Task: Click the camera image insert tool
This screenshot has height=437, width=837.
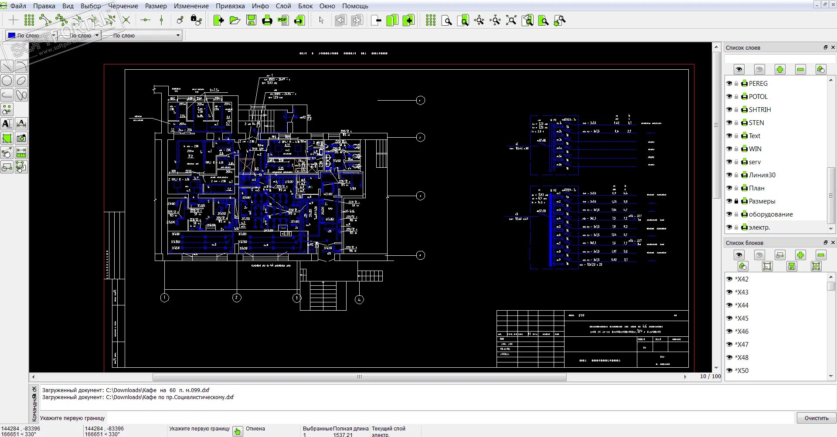Action: click(21, 138)
